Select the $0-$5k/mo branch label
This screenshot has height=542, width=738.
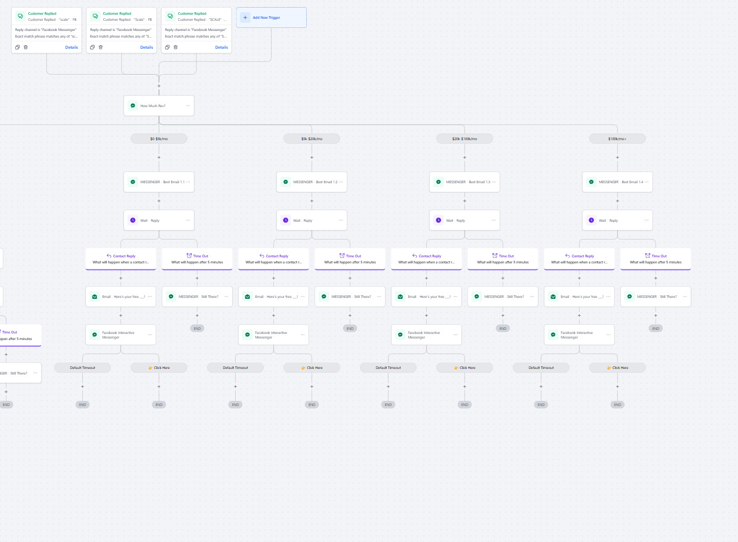159,139
